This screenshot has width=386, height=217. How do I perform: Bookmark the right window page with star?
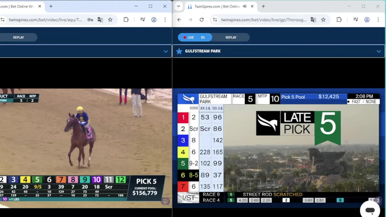(x=323, y=20)
